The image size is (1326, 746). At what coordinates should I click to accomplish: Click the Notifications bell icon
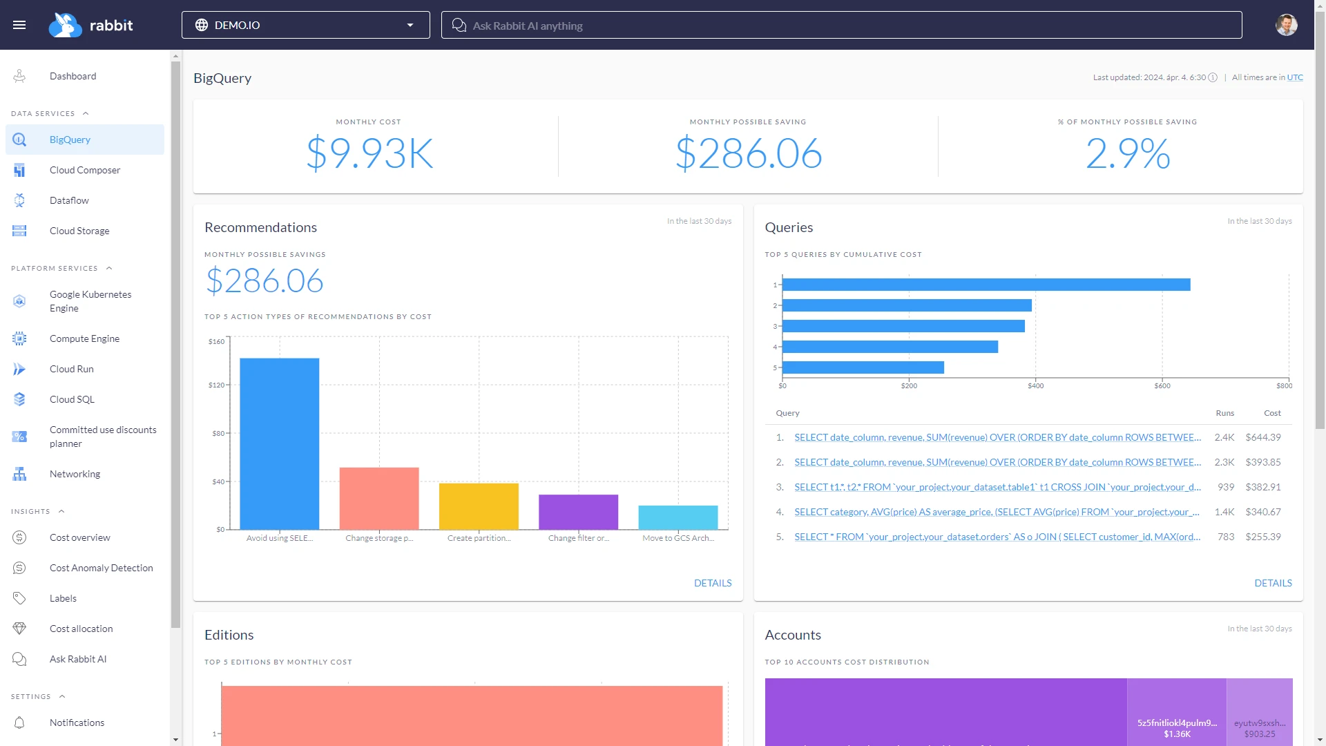click(19, 723)
